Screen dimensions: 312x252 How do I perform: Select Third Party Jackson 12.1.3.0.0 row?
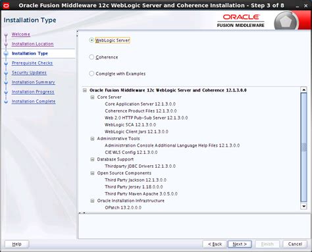click(x=136, y=180)
